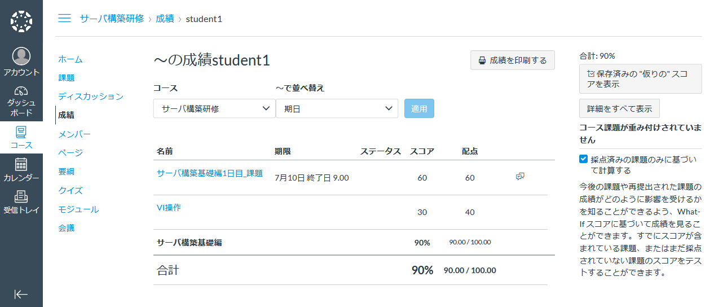Expand the コース dropdown サーバ構築研修
714x307 pixels.
click(214, 108)
